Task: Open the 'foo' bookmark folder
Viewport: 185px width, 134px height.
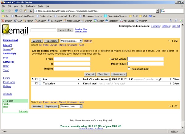Action: coord(152,16)
